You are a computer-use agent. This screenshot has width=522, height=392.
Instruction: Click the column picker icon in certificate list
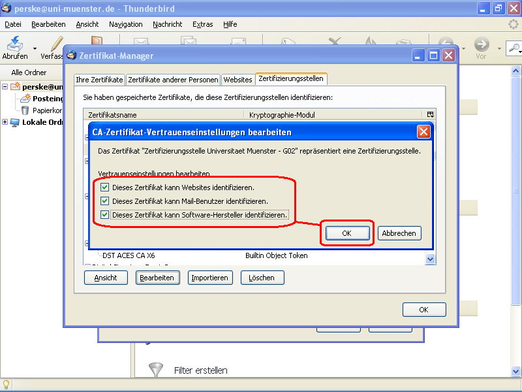point(430,114)
